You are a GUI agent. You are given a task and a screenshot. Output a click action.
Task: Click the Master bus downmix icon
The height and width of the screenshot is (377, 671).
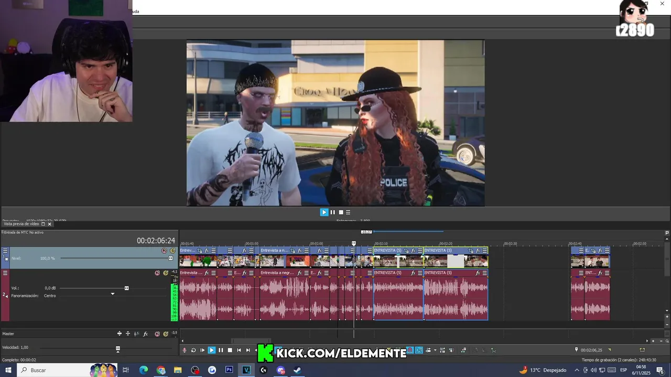128,334
